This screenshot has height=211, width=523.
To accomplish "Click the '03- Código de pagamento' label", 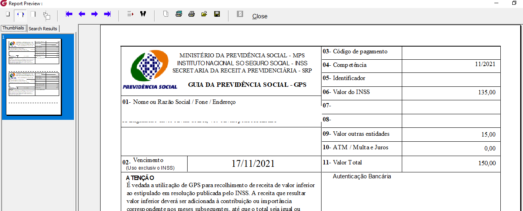I will (355, 51).
